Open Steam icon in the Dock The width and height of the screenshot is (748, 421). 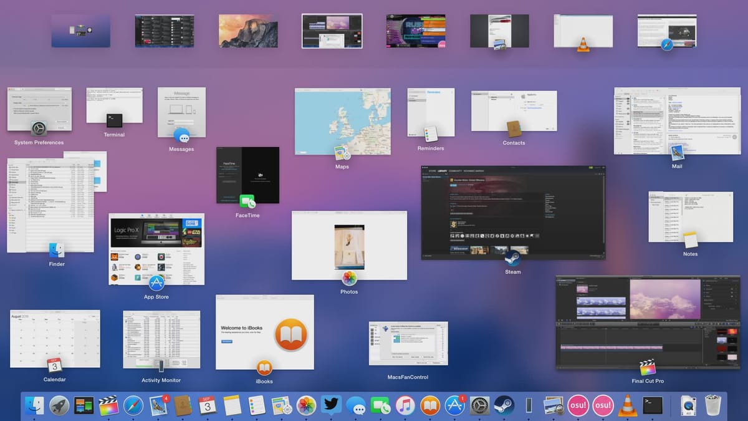tap(504, 405)
